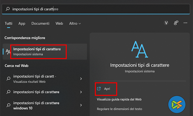Expand arrow for 'impostazioni tipi di carattere' web result
This screenshot has width=193, height=116.
click(x=81, y=92)
